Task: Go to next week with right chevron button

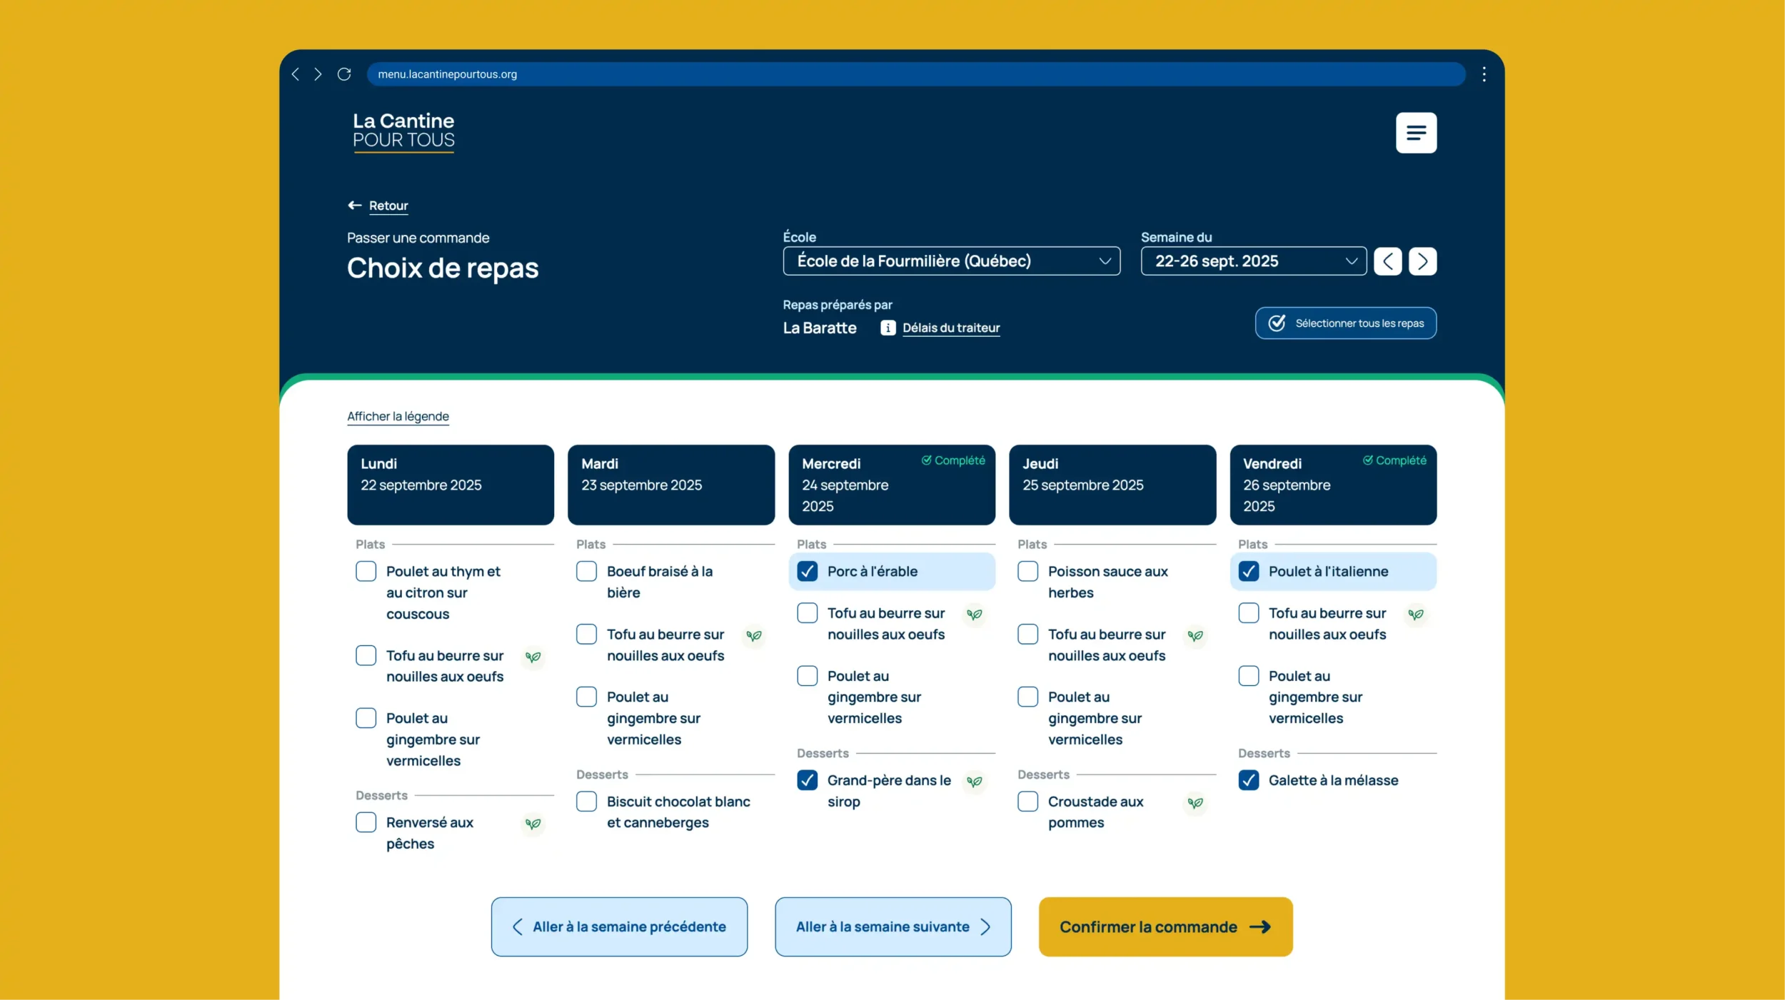Action: tap(1422, 261)
